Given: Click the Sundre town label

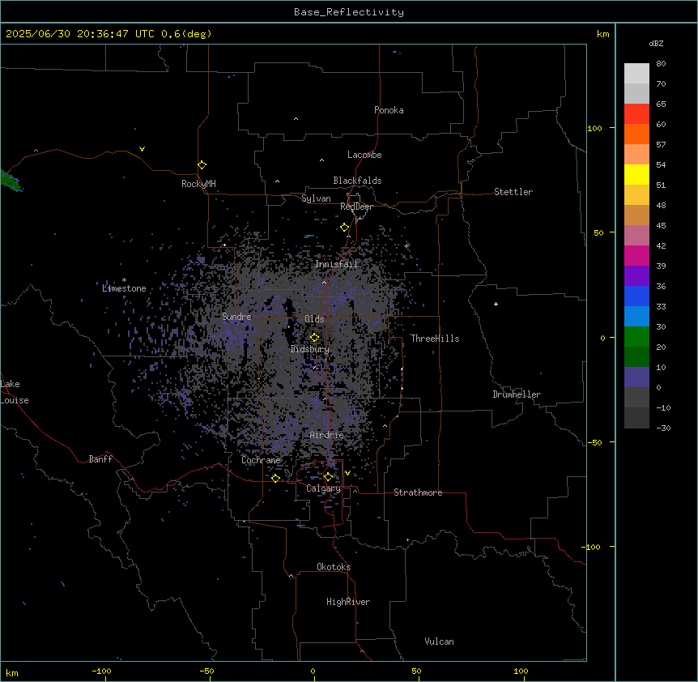Looking at the screenshot, I should [236, 317].
